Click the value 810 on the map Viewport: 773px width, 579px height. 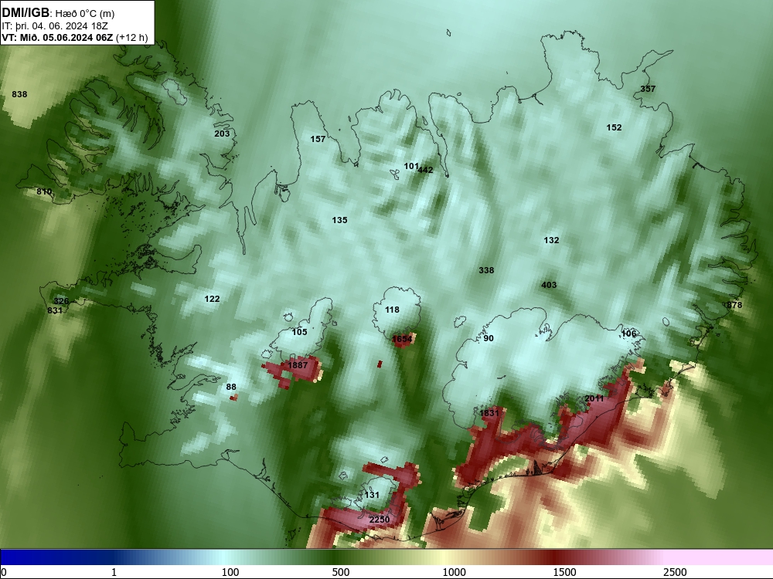44,191
